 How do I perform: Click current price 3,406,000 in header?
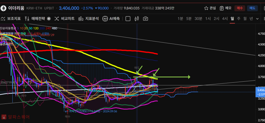pyautogui.click(x=69, y=8)
